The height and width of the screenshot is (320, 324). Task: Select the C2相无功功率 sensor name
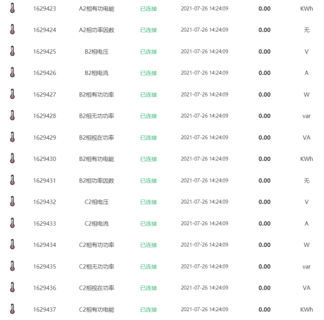tap(96, 267)
